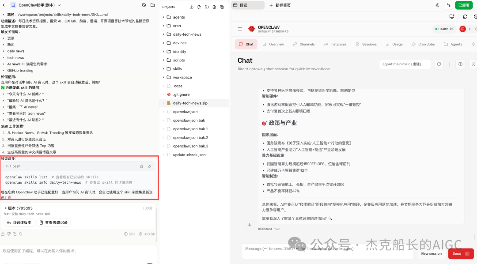477x264 pixels.
Task: Switch to the Channels tab
Action: (303, 44)
